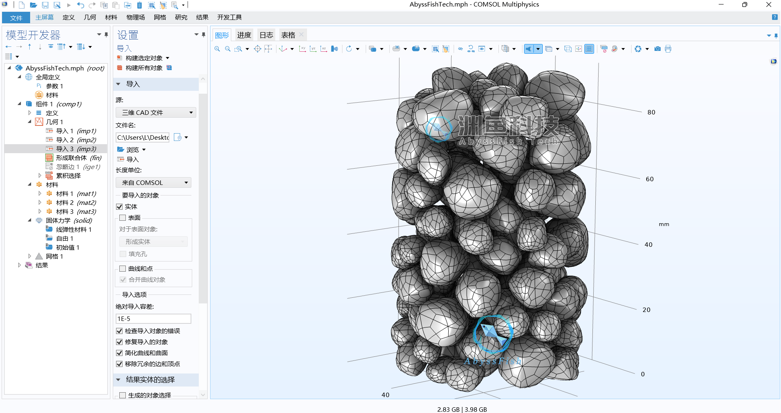Switch to the YZ plane view
The image size is (781, 413).
313,49
